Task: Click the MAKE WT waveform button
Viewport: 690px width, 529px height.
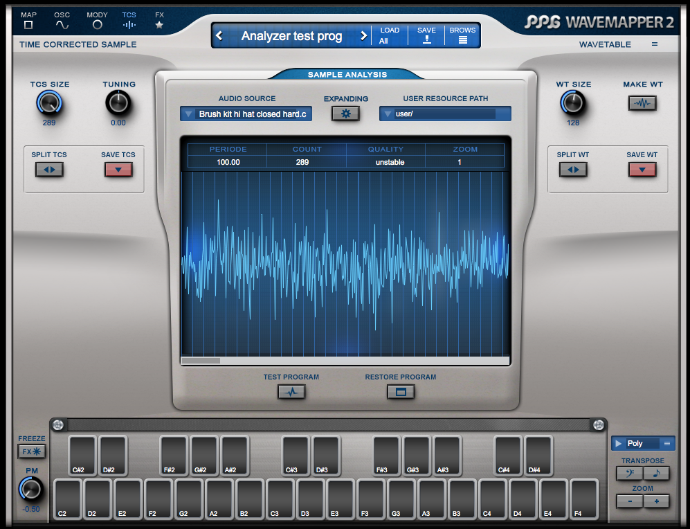Action: click(642, 103)
